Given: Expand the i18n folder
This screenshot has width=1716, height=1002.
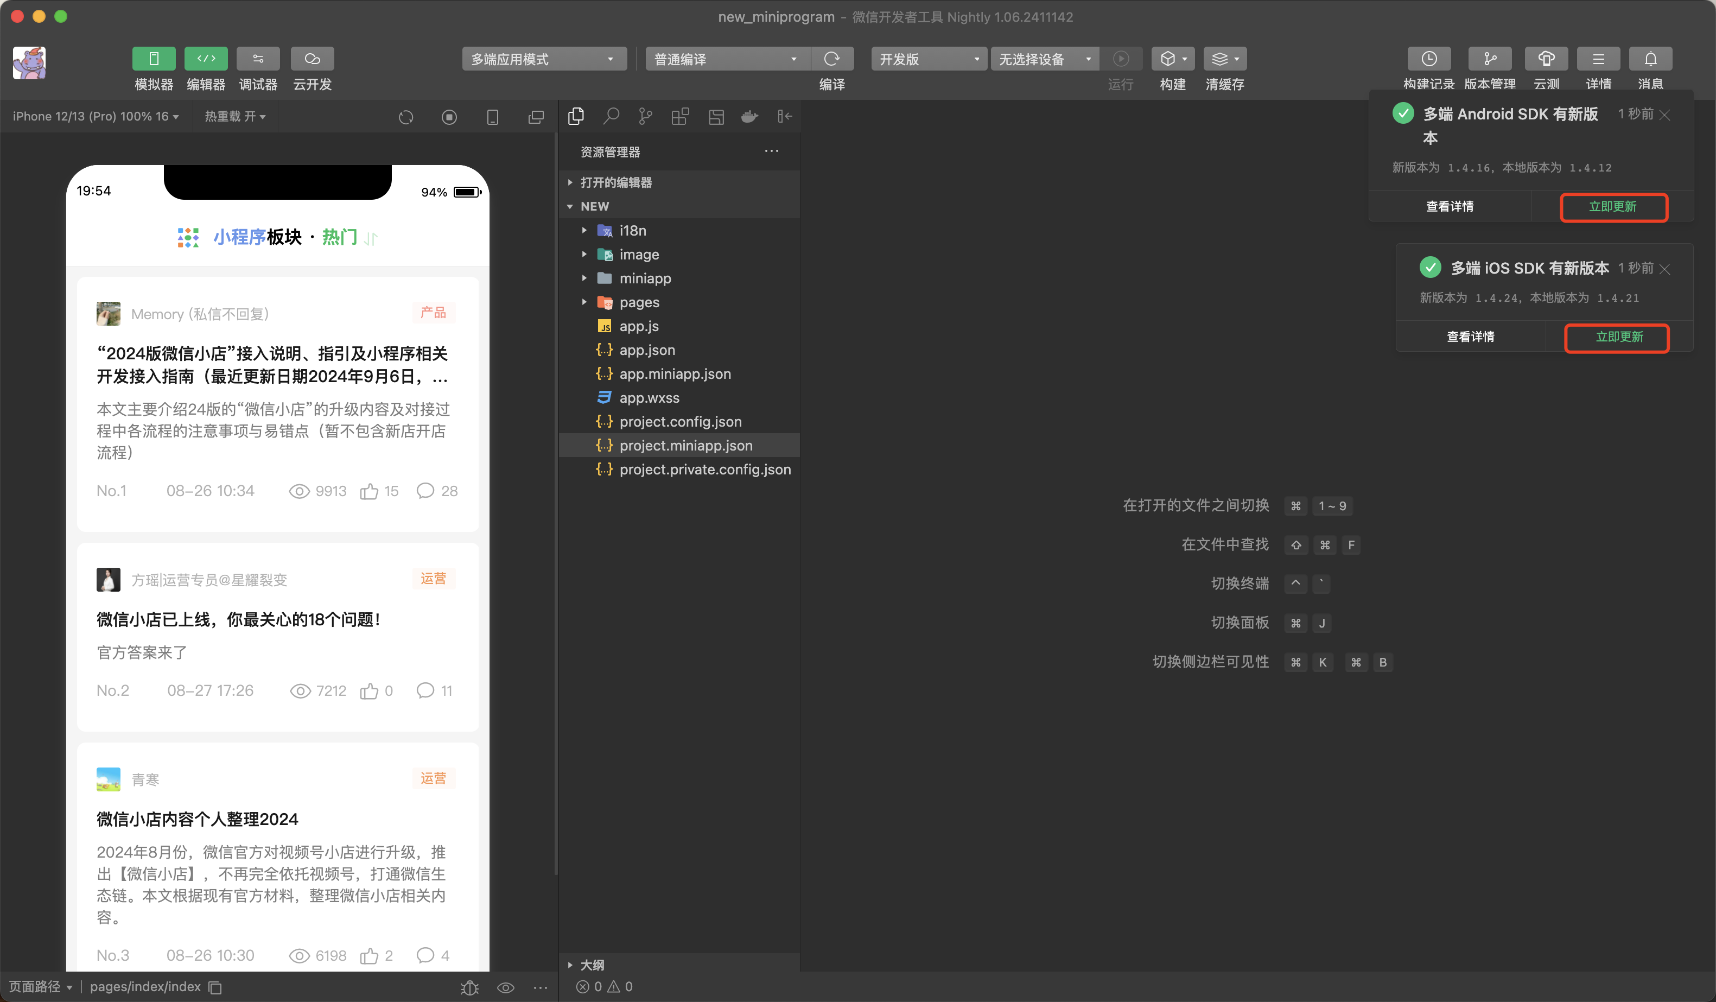Looking at the screenshot, I should [679, 230].
